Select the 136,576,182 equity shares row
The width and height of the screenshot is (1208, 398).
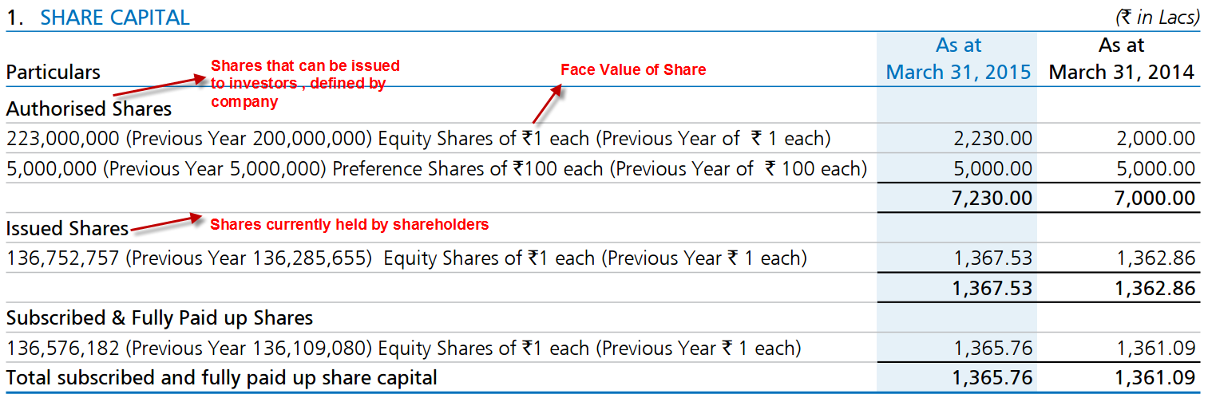point(603,349)
